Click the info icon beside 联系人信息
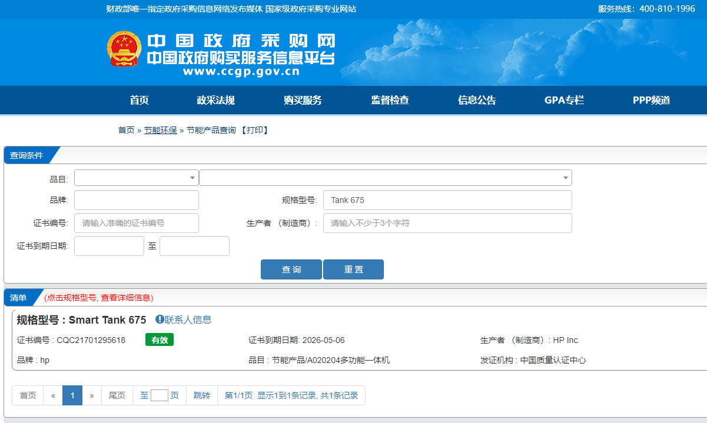This screenshot has height=423, width=707. tap(160, 319)
